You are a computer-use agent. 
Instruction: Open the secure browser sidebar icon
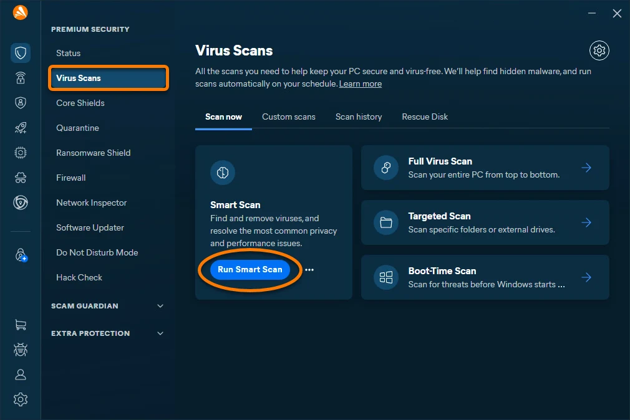[21, 203]
